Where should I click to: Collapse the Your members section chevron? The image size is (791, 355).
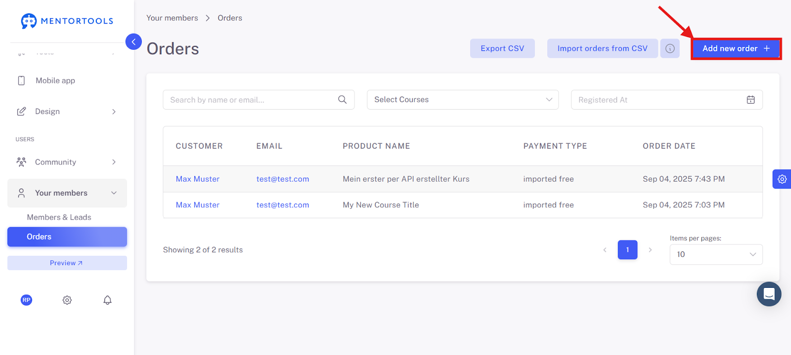114,193
